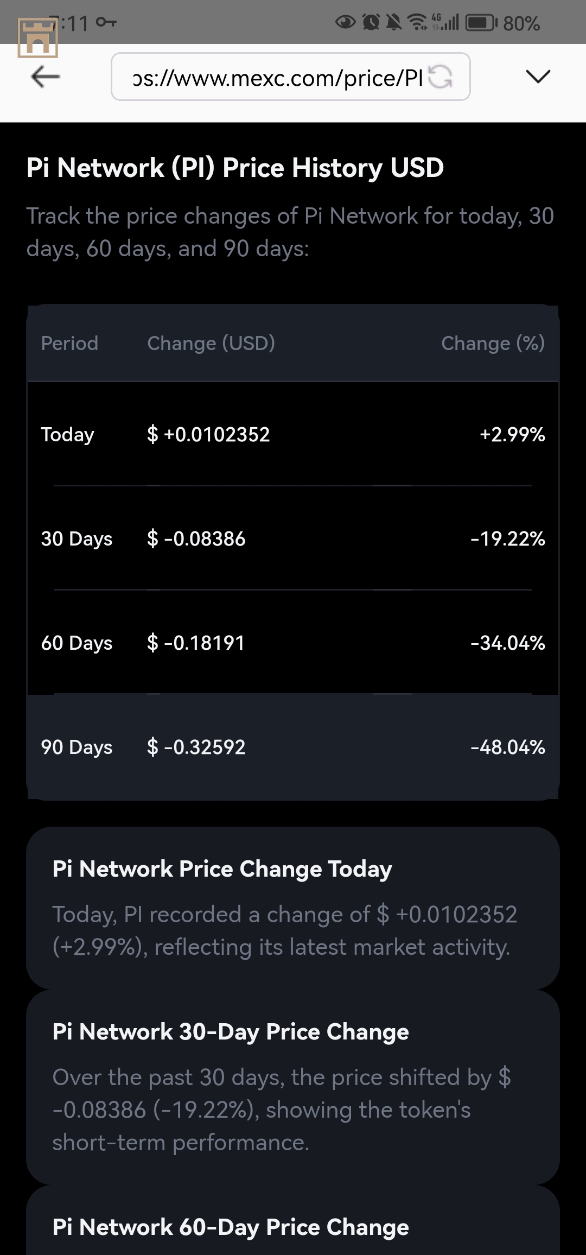This screenshot has width=586, height=1255.
Task: Select the Today price history row
Action: (293, 434)
